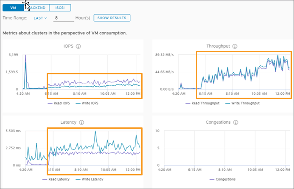The image size is (294, 189).
Task: Click the Throughput chart plot area
Action: pyautogui.click(x=244, y=71)
